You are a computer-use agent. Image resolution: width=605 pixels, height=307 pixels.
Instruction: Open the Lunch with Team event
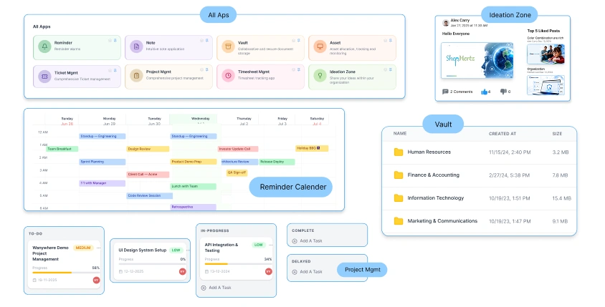(x=194, y=187)
